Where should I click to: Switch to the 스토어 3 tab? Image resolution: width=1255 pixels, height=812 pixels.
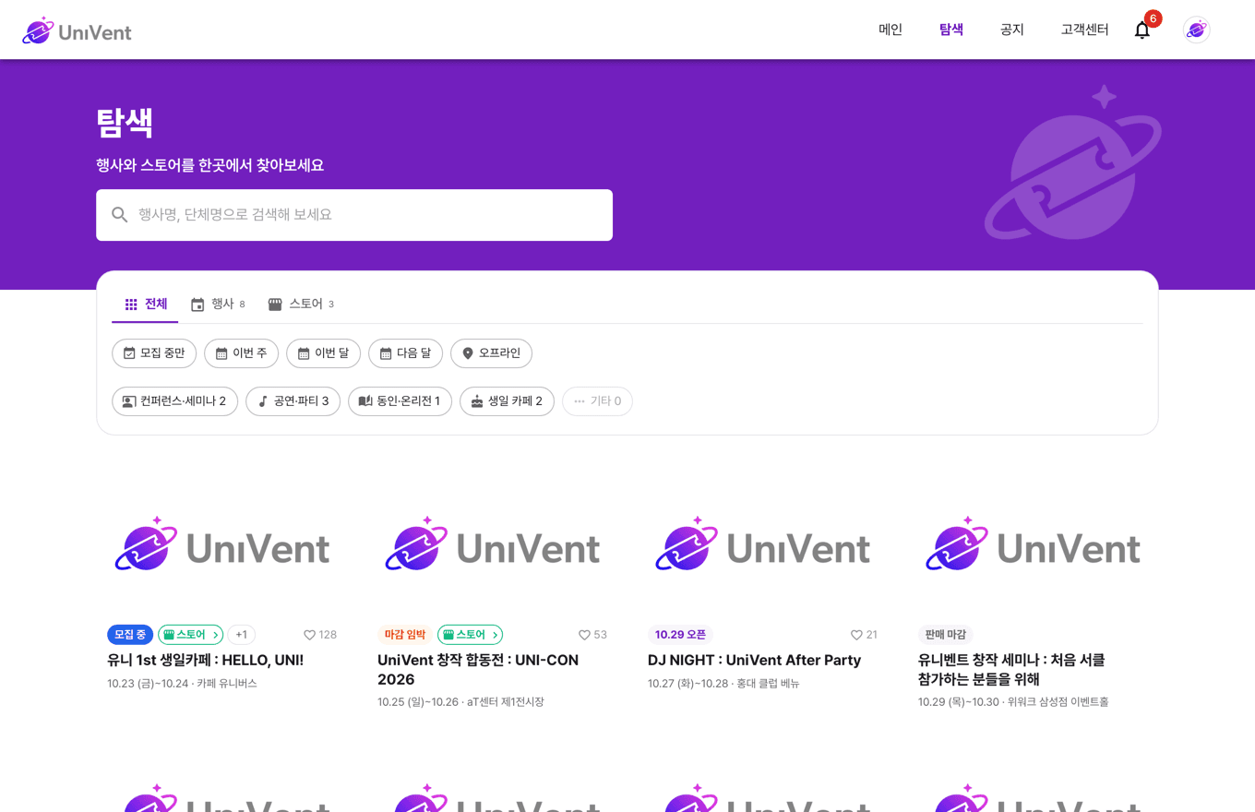click(x=301, y=304)
